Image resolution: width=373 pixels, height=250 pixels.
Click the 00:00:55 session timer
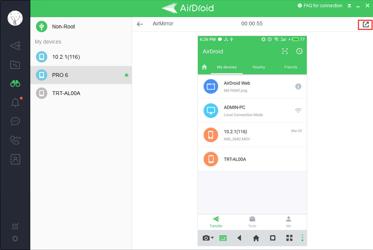pyautogui.click(x=252, y=23)
